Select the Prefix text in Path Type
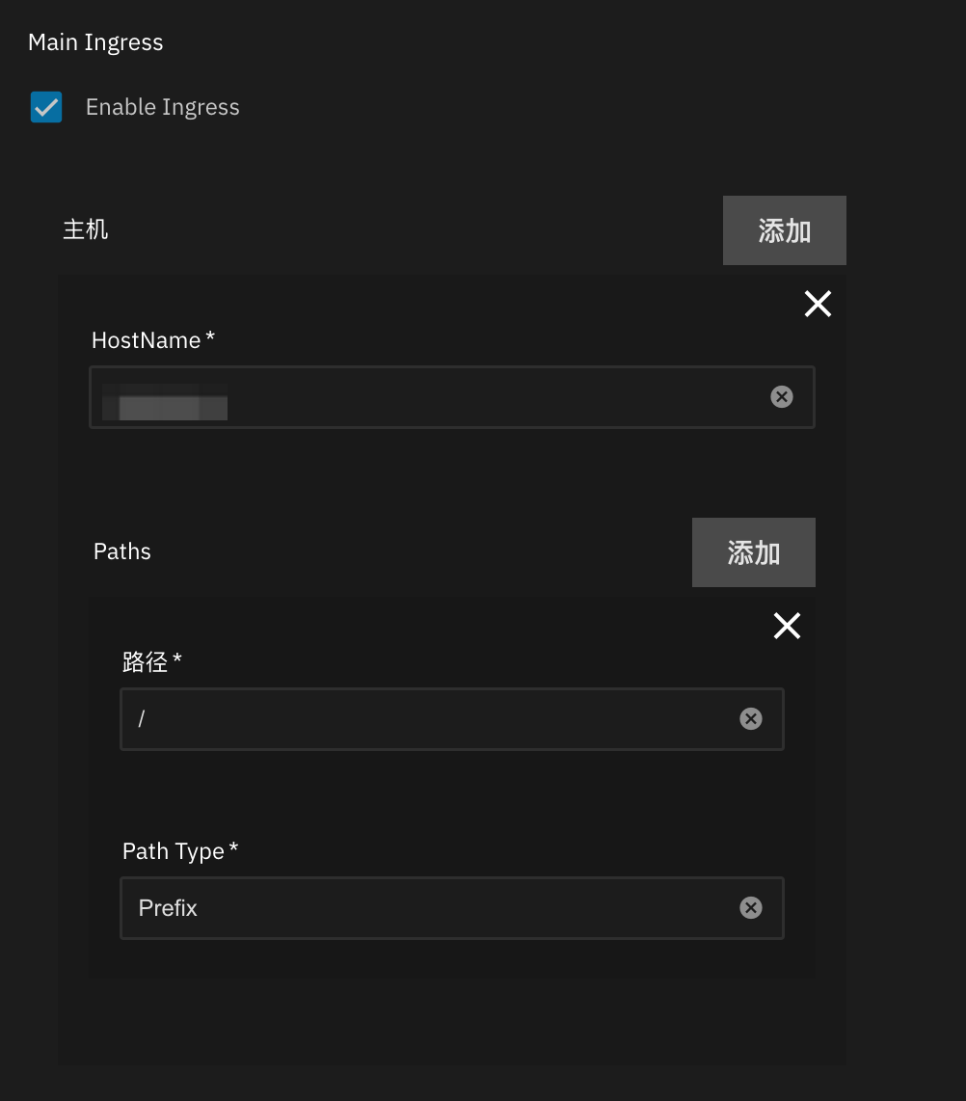 (x=168, y=908)
